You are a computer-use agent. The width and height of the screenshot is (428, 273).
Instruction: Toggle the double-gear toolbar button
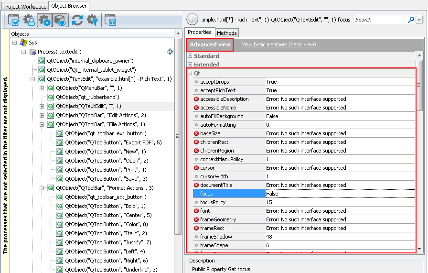tap(44, 20)
